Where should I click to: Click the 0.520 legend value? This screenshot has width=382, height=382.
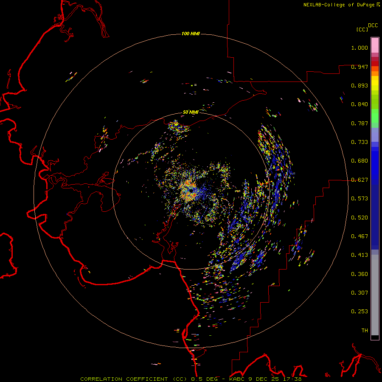(360, 218)
